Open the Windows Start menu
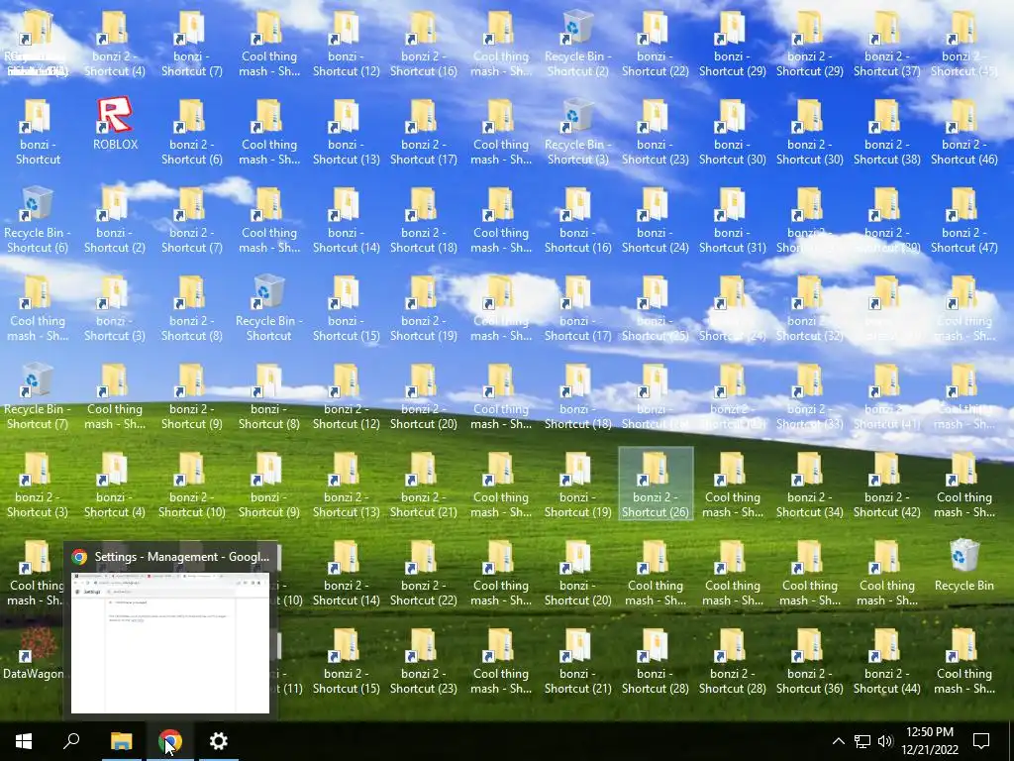 pos(24,741)
